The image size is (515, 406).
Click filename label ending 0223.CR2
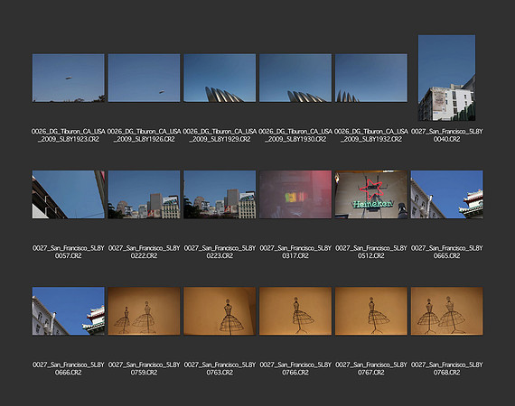point(220,252)
